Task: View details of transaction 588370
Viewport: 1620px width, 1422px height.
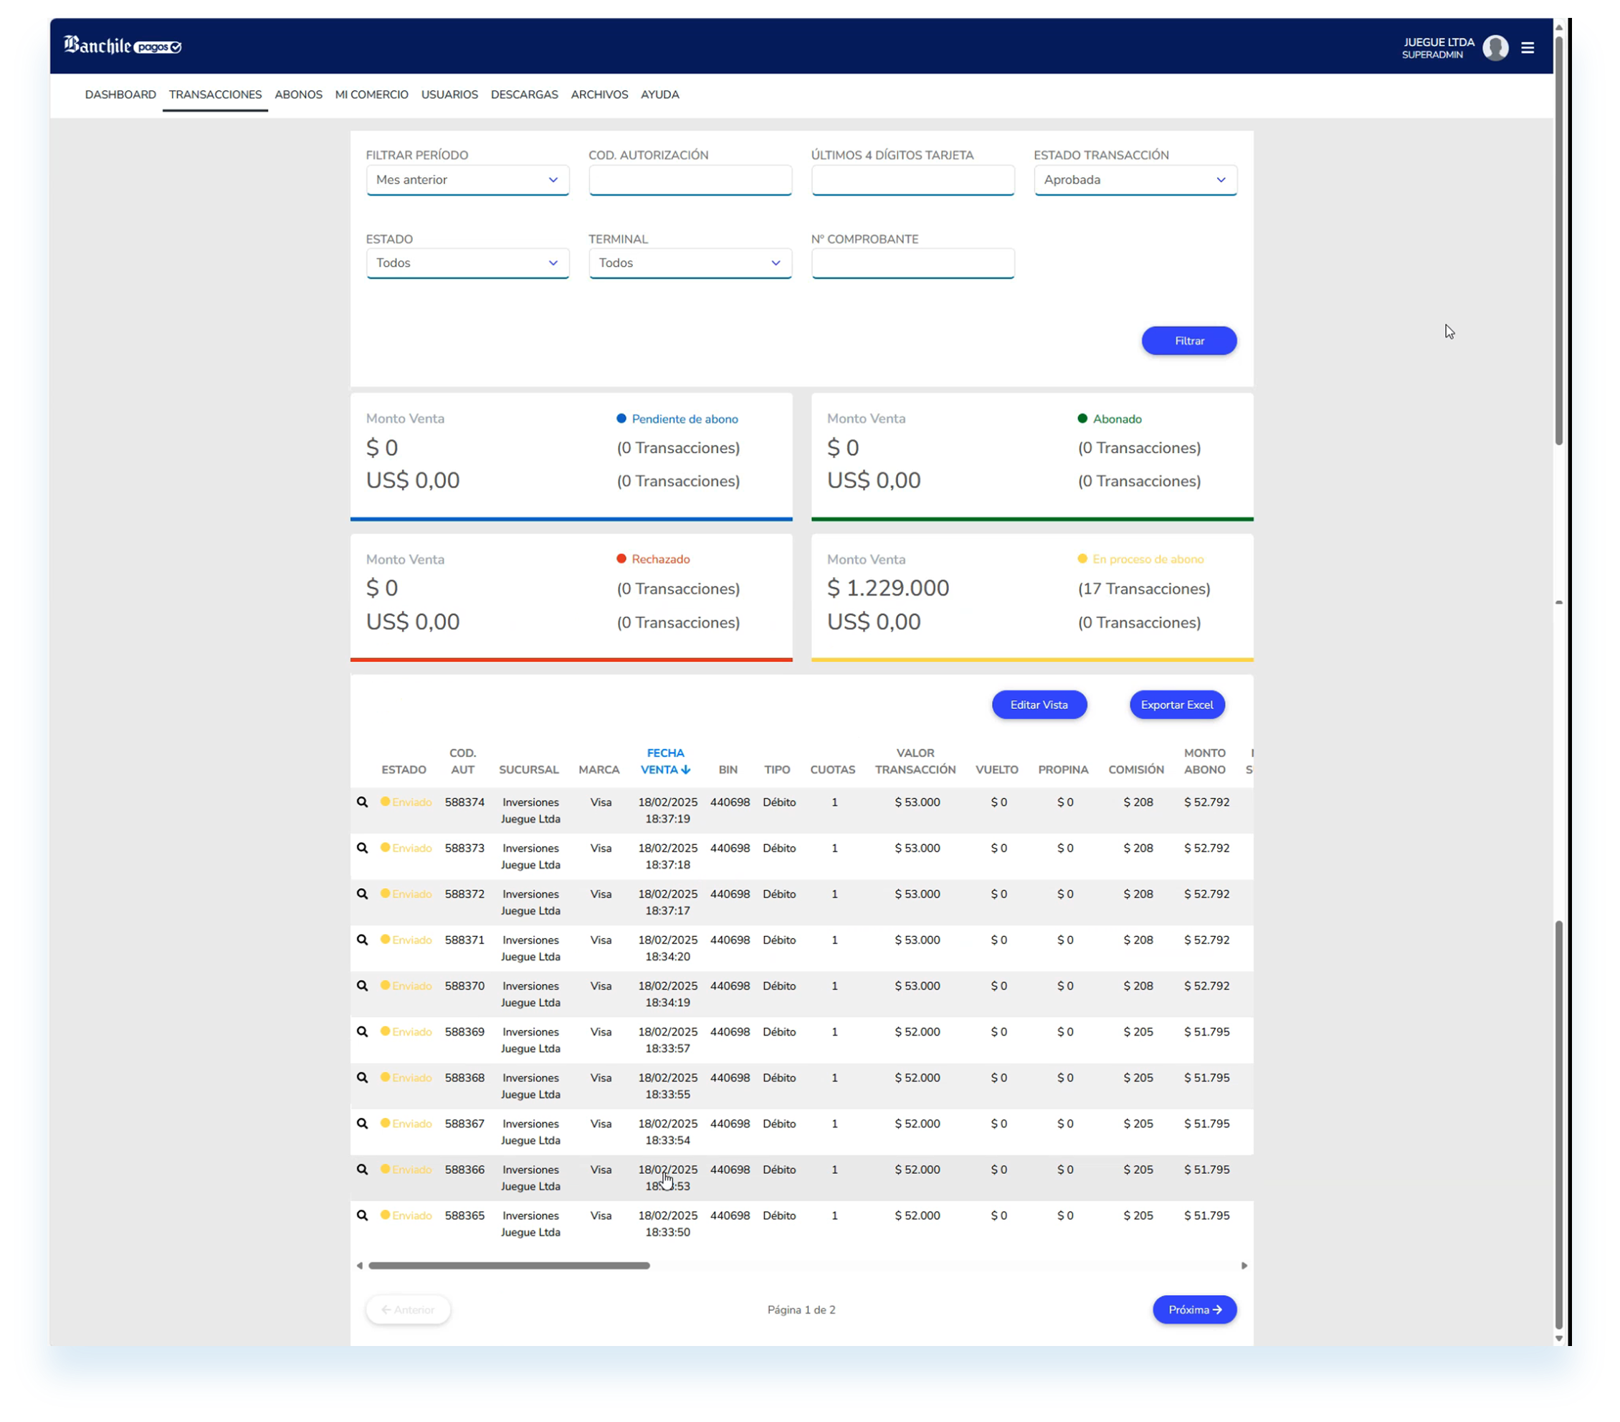Action: tap(362, 986)
